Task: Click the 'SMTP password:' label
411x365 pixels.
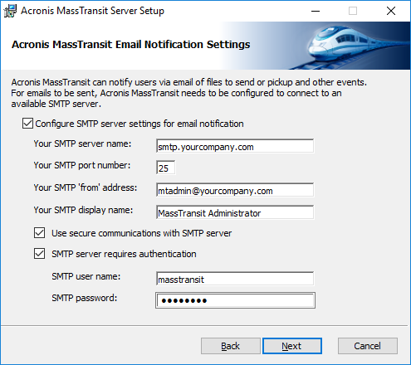Action: (x=85, y=298)
